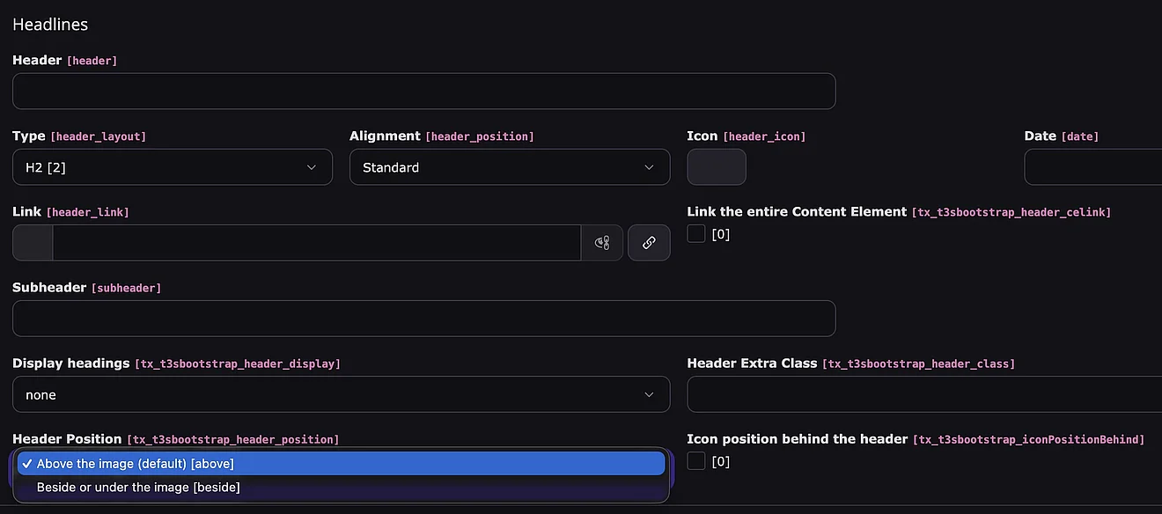Click into the Subheader input field
The width and height of the screenshot is (1162, 514).
coord(423,319)
